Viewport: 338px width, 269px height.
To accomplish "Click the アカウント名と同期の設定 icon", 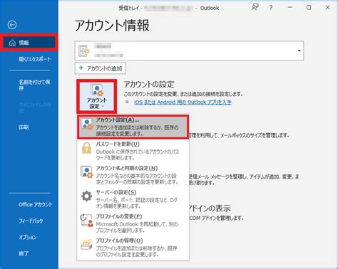I will pyautogui.click(x=87, y=172).
